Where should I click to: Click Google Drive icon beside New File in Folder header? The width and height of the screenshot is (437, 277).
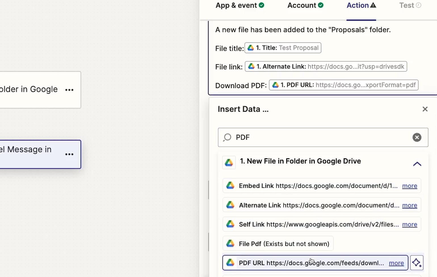point(229,163)
